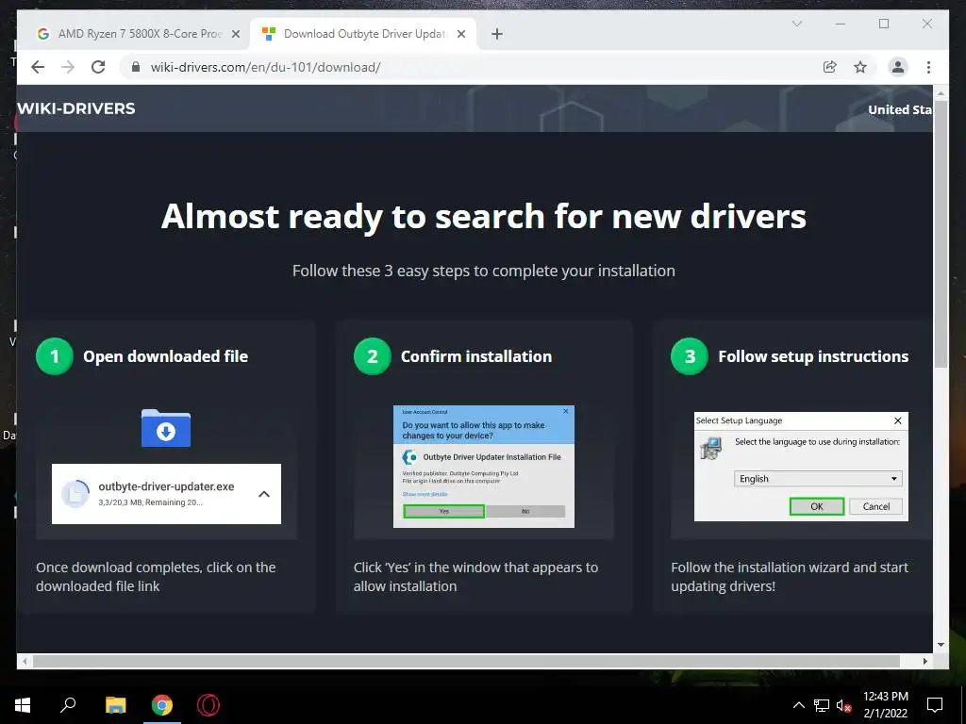Viewport: 966px width, 724px height.
Task: Open Chrome three-dot menu
Action: tap(928, 67)
